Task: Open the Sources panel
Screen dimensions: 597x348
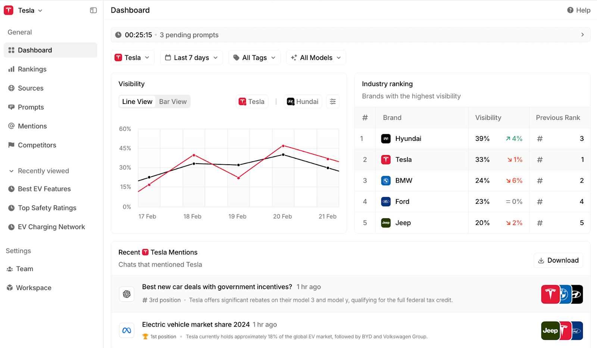Action: coord(30,88)
